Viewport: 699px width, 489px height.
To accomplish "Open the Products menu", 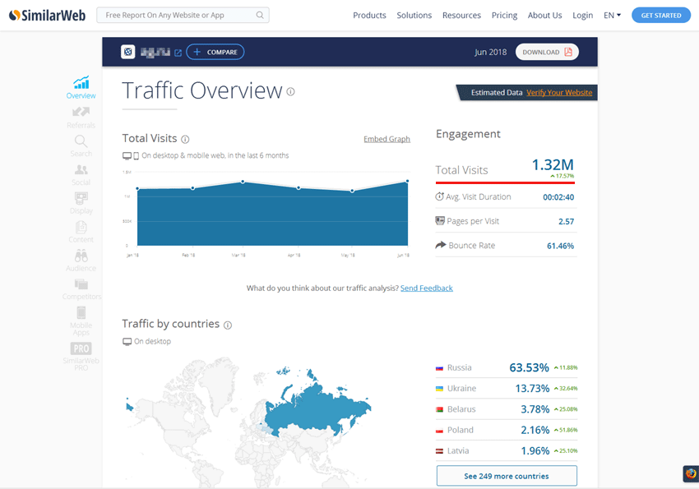I will click(369, 15).
